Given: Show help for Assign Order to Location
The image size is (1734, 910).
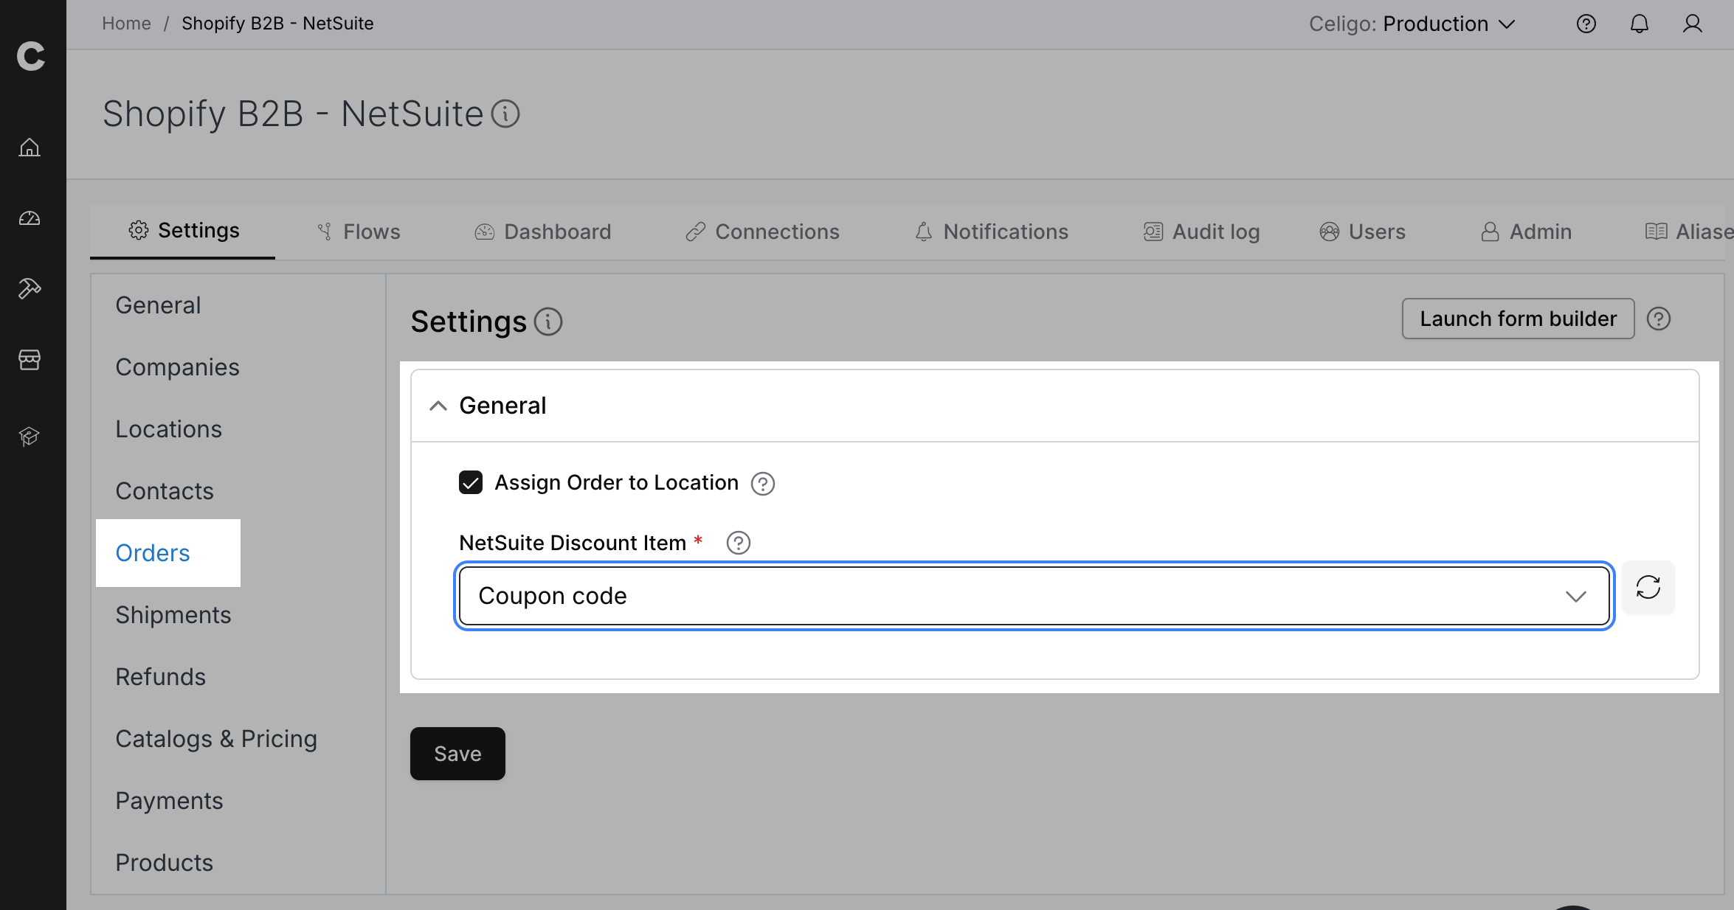Looking at the screenshot, I should [763, 484].
